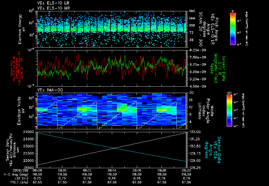The width and height of the screenshot is (269, 186).
Task: Click the F10.7 value 67.55 under 06:10
Action: coord(62,182)
